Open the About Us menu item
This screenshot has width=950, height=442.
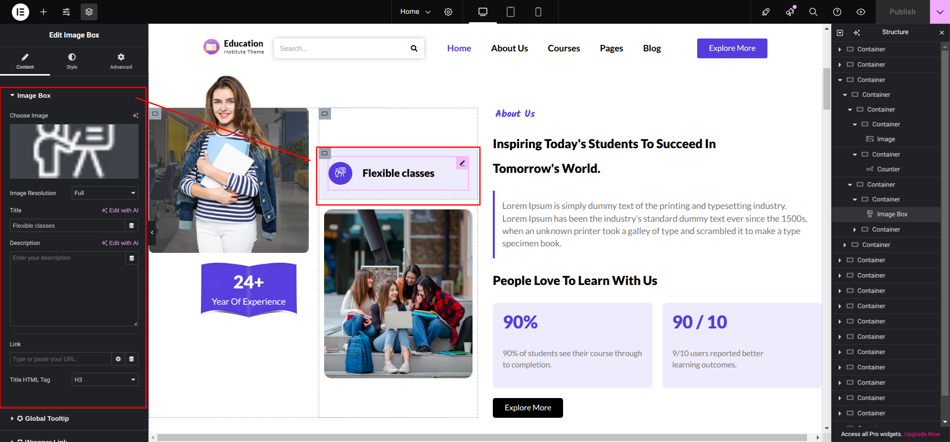[x=509, y=48]
